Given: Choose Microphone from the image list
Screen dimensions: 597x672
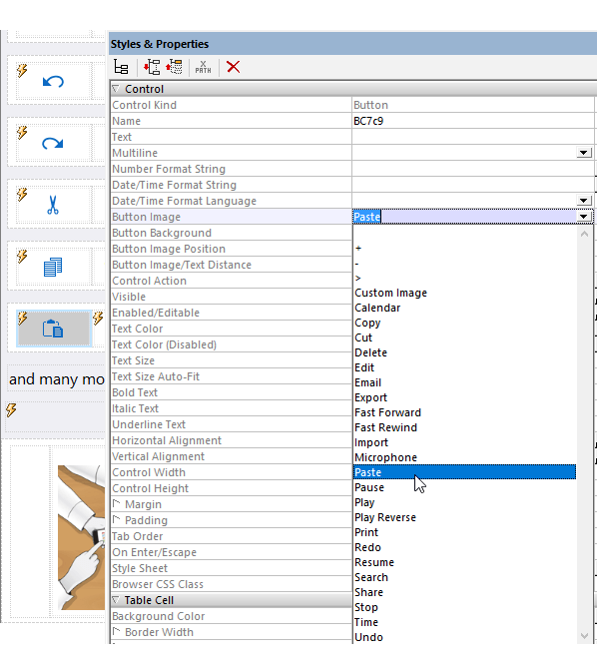Looking at the screenshot, I should (385, 457).
